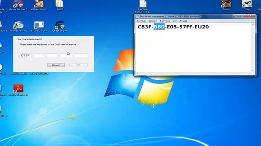Click the E05 segment in Notepad
Image resolution: width=261 pixels, height=146 pixels.
tap(172, 27)
